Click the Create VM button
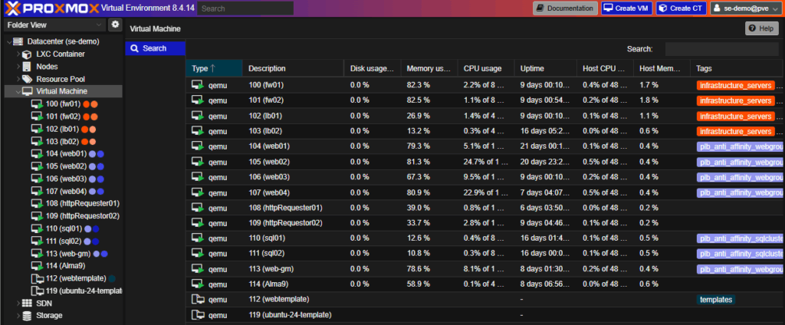This screenshot has width=785, height=325. point(627,8)
